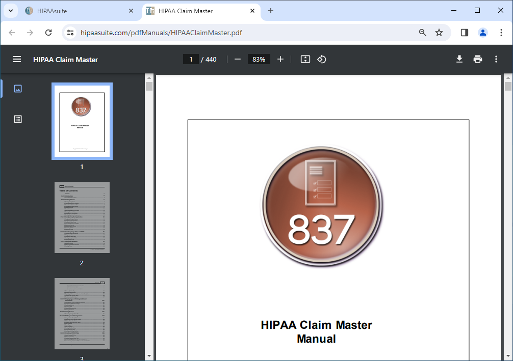Close the HIPAA Claim Master tab
The width and height of the screenshot is (513, 361).
252,11
